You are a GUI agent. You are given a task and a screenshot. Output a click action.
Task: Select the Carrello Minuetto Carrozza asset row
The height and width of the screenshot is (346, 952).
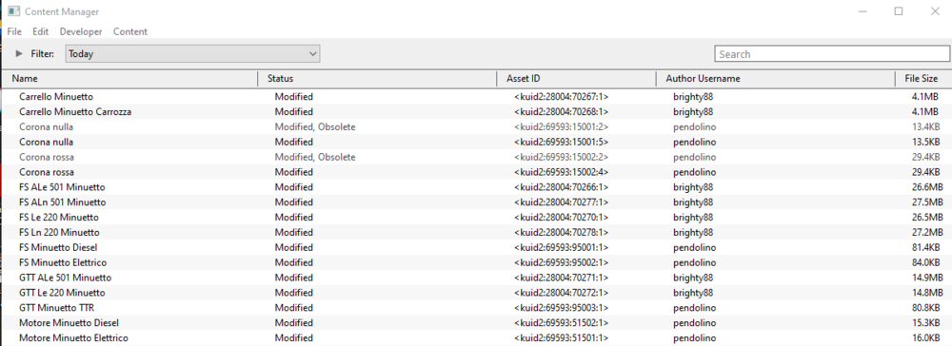point(476,111)
